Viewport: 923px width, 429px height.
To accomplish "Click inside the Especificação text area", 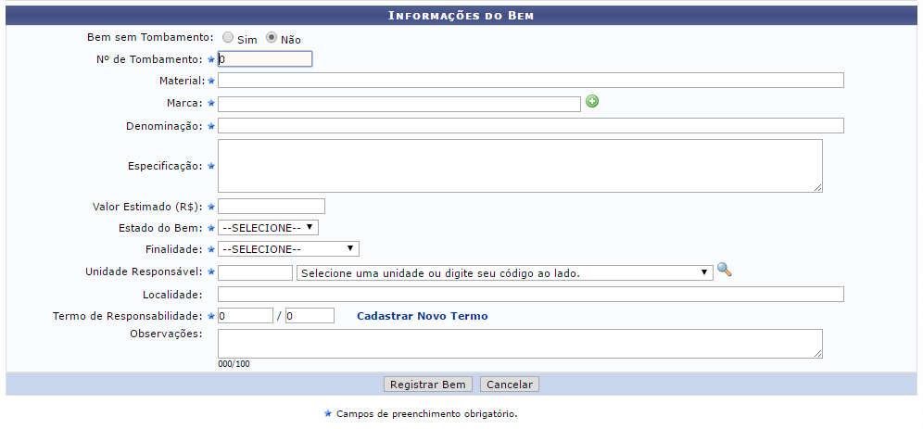I will [520, 166].
